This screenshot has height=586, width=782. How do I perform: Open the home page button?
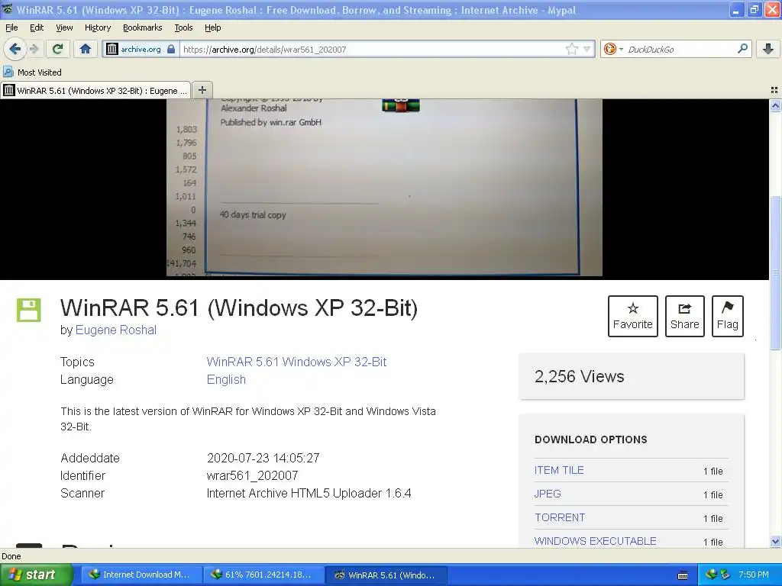[x=86, y=49]
